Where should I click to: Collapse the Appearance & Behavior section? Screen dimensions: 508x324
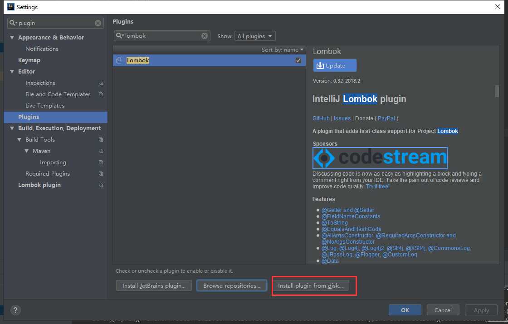[12, 38]
